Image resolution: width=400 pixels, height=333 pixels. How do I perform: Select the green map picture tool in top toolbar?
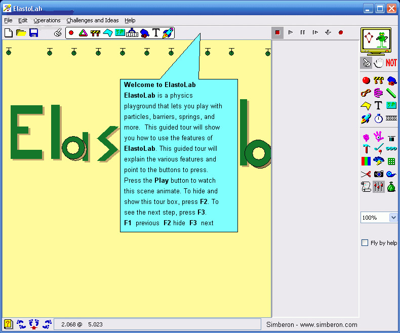tap(120, 32)
